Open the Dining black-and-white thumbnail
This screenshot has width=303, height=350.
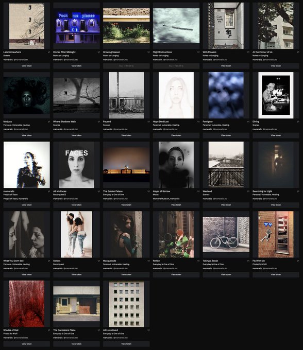[x=276, y=95]
